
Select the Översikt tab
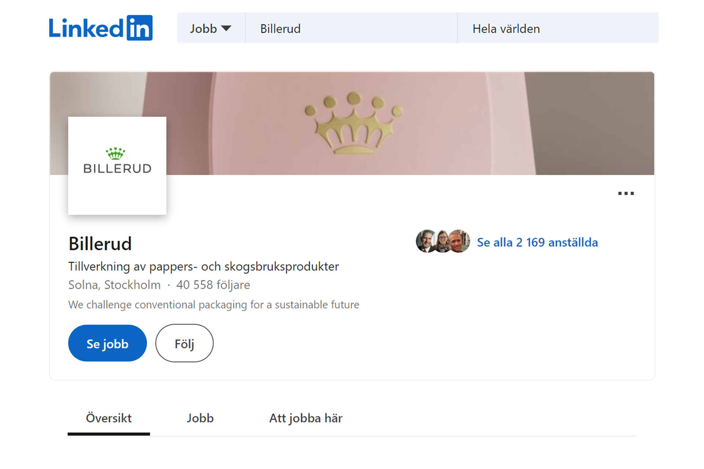(109, 418)
